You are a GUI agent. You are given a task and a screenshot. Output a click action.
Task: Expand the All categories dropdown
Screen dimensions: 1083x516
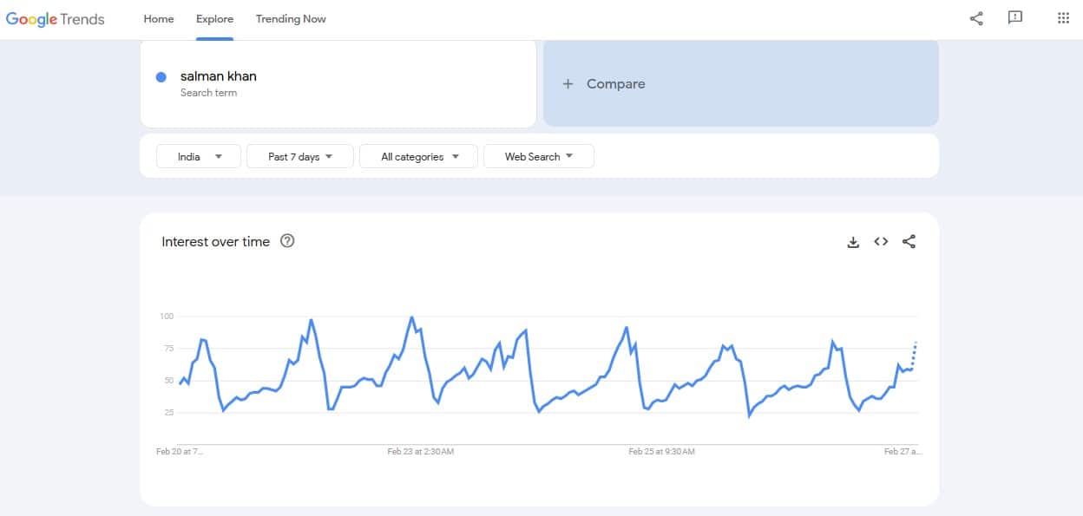point(418,157)
